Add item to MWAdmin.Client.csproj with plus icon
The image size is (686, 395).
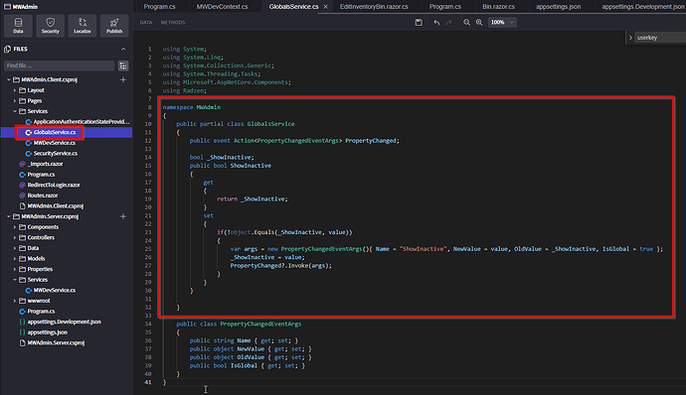(x=123, y=79)
